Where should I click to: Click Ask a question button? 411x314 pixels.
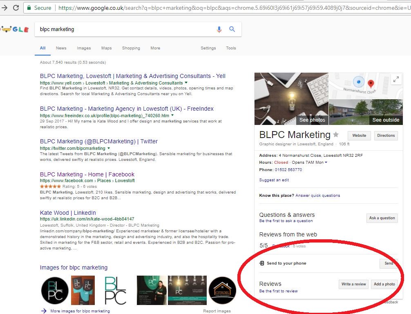click(382, 218)
